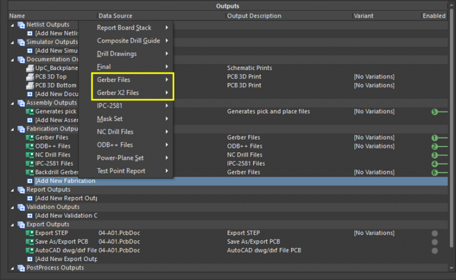
Task: Click the Add New Fabrication plus icon
Action: pos(30,181)
